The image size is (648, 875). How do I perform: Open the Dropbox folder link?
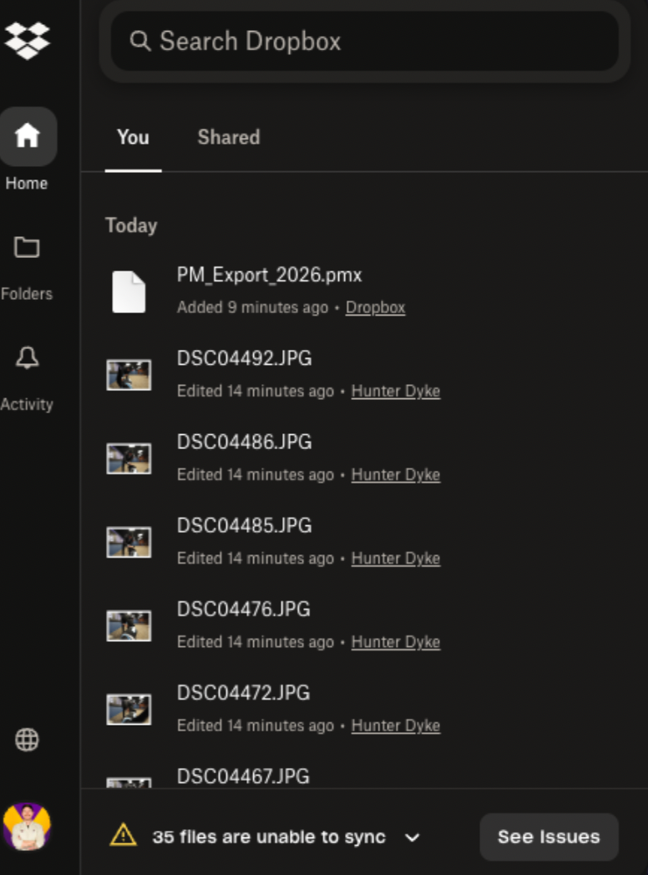375,307
